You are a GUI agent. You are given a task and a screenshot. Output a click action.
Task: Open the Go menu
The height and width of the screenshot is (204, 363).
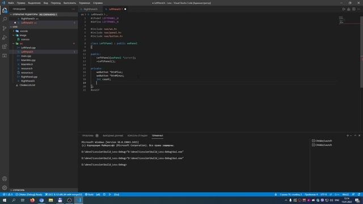click(56, 3)
